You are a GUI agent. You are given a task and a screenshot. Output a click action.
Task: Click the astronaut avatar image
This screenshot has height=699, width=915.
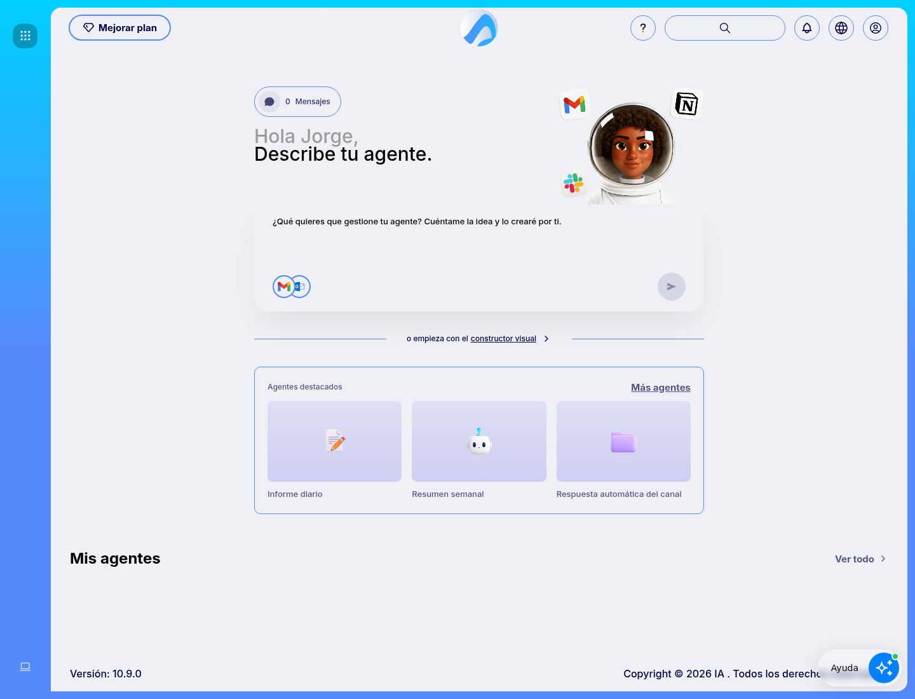click(632, 154)
